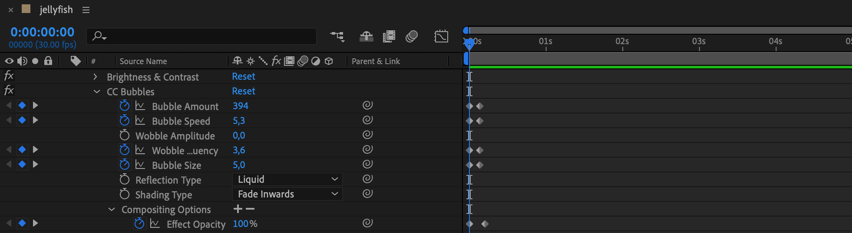
Task: Enable the Wobble Amplitude stopwatch
Action: coord(125,136)
